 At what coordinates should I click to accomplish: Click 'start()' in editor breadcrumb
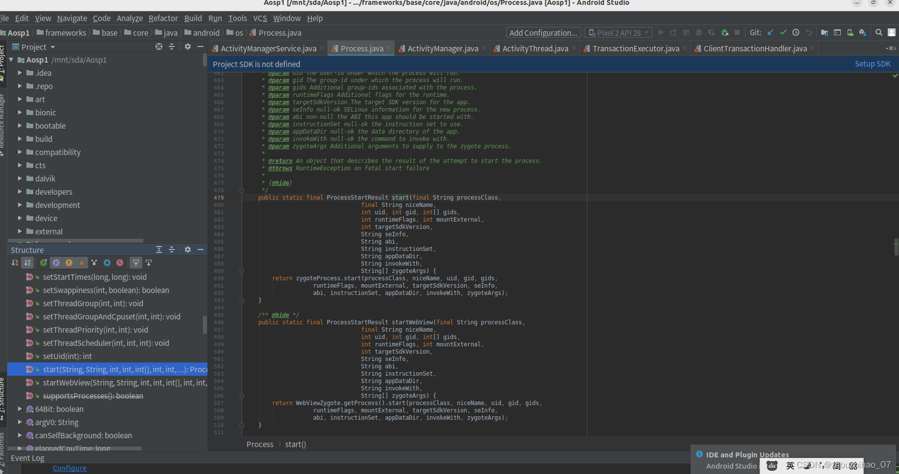(295, 444)
